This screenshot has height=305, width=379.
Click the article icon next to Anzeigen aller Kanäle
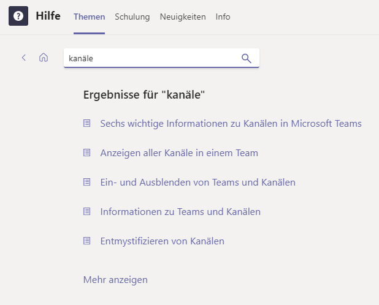[86, 152]
